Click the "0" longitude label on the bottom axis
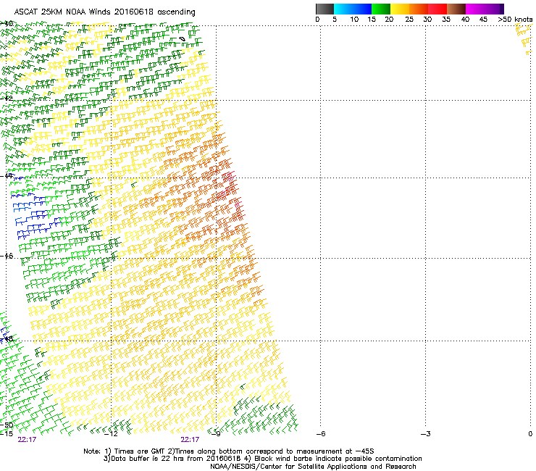The height and width of the screenshot is (471, 536). 530,434
